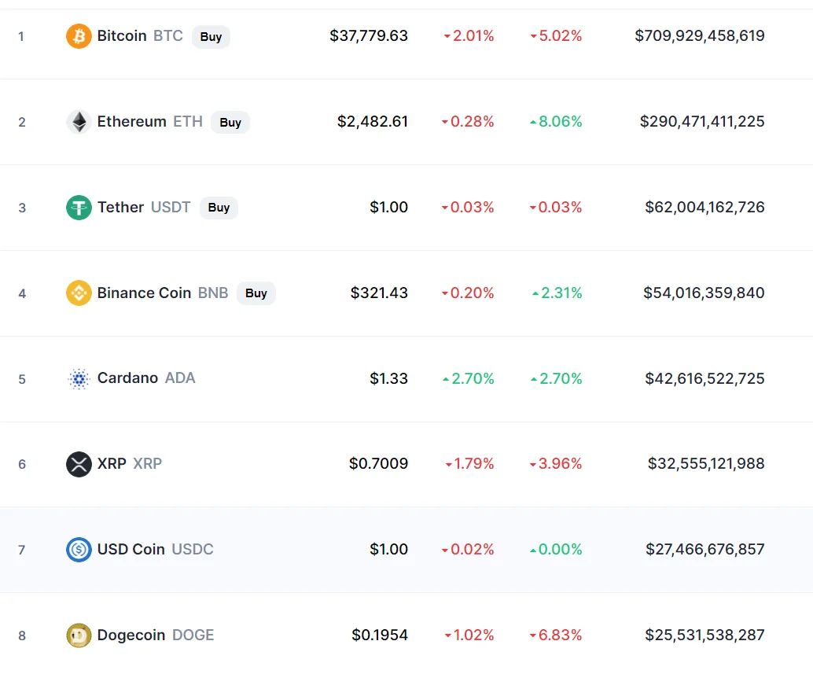
Task: Click Ethereum's market cap $290,471,411,225
Action: tap(702, 121)
